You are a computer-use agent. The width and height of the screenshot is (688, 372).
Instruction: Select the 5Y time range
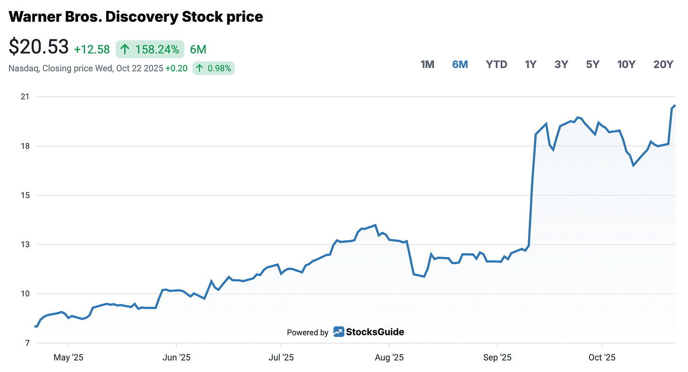(x=593, y=64)
